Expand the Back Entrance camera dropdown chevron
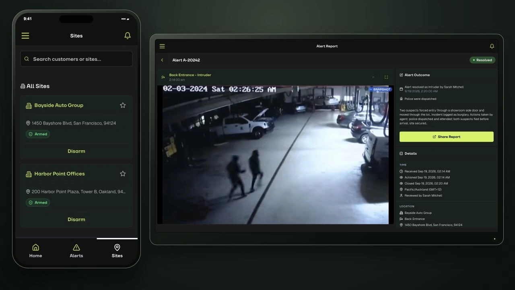 [x=373, y=77]
